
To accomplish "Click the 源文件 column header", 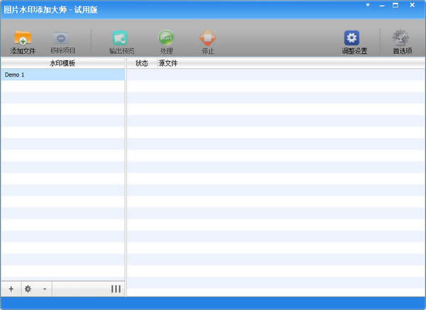I will point(168,63).
